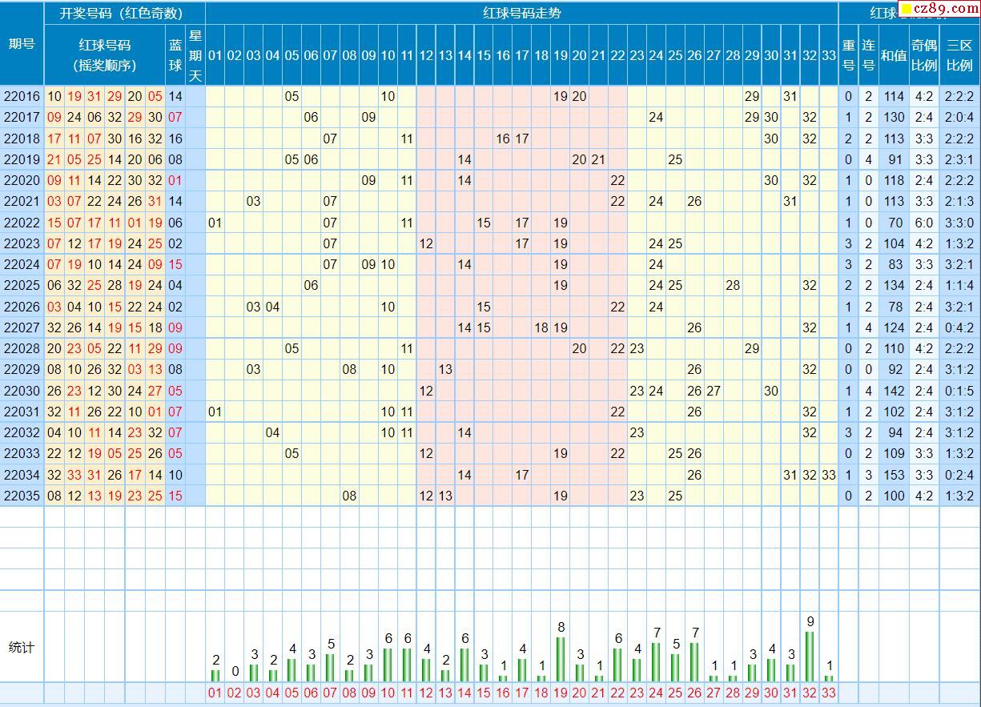This screenshot has height=707, width=981.
Task: Click the green bar with count 9
Action: pyautogui.click(x=810, y=656)
